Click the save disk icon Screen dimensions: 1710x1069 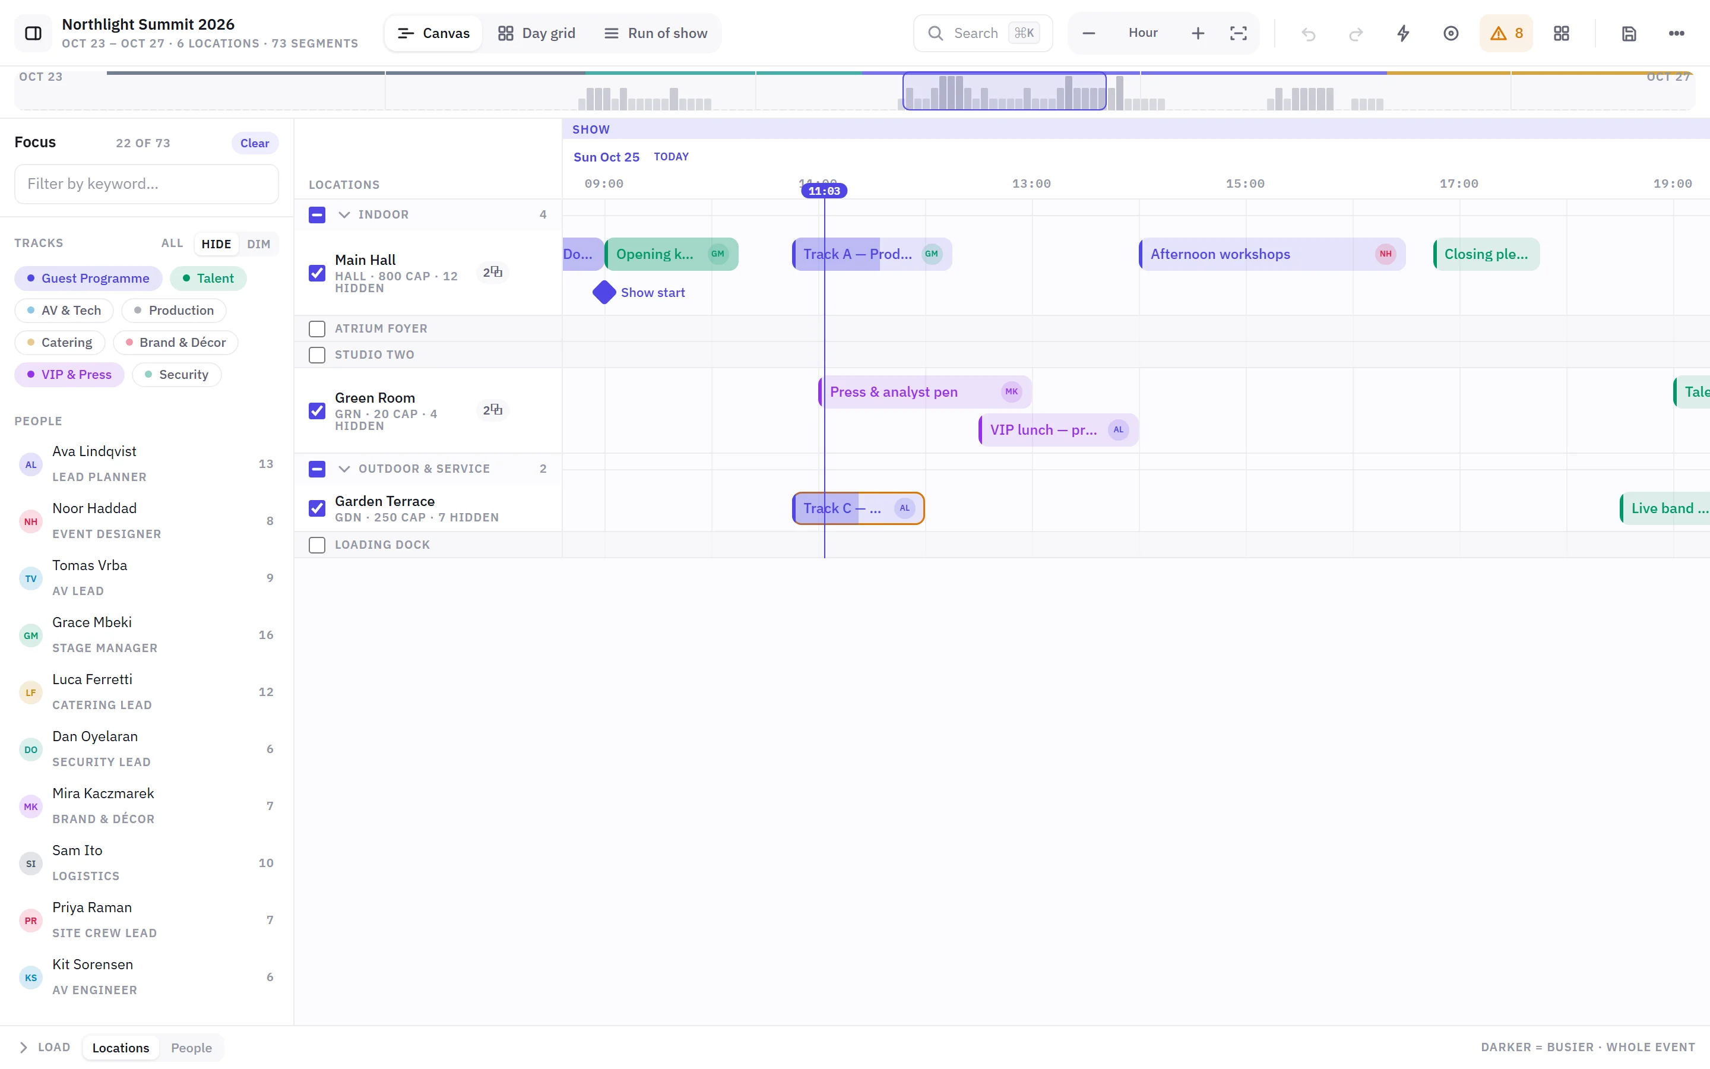[x=1629, y=33]
